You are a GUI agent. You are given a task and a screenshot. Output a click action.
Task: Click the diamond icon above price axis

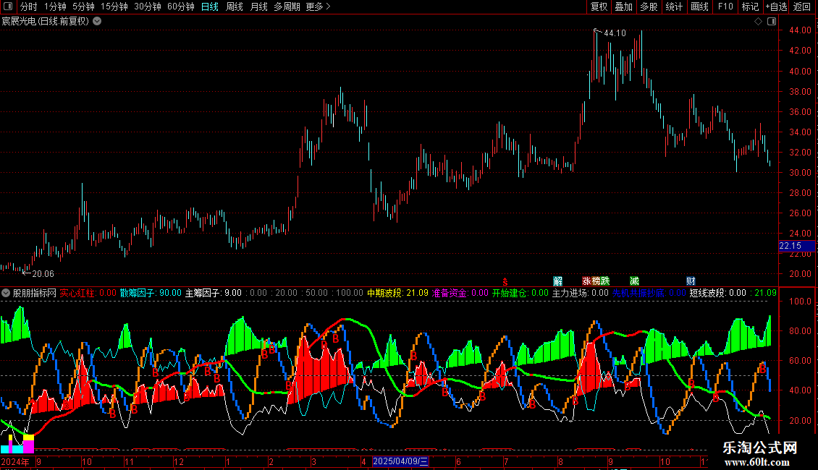click(758, 22)
